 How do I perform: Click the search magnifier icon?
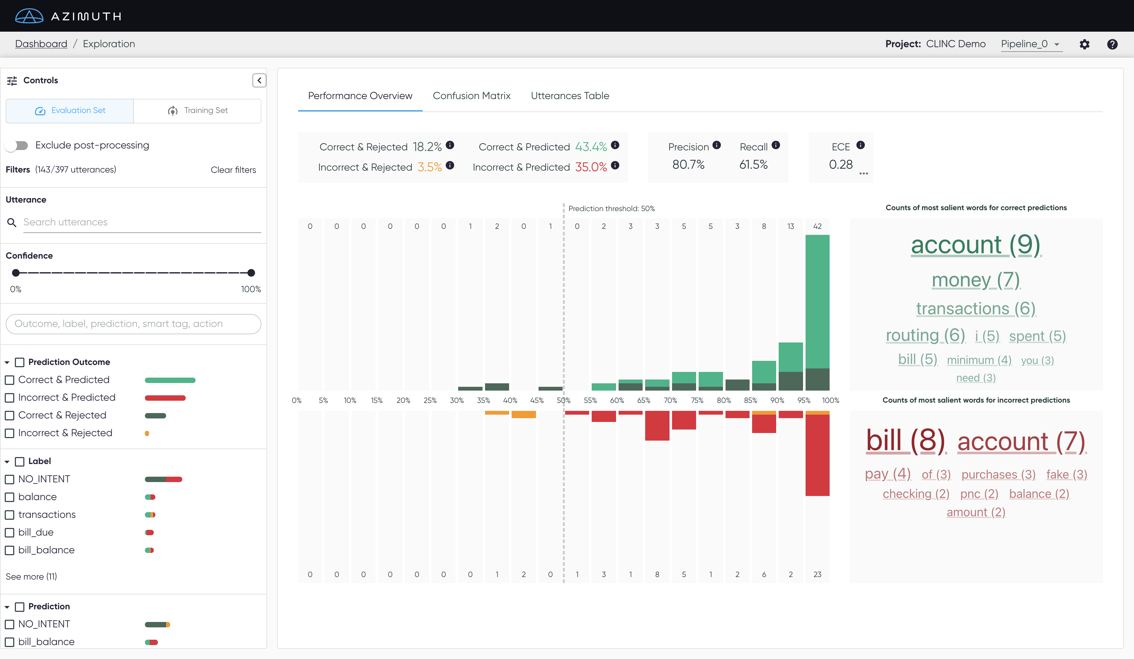12,223
